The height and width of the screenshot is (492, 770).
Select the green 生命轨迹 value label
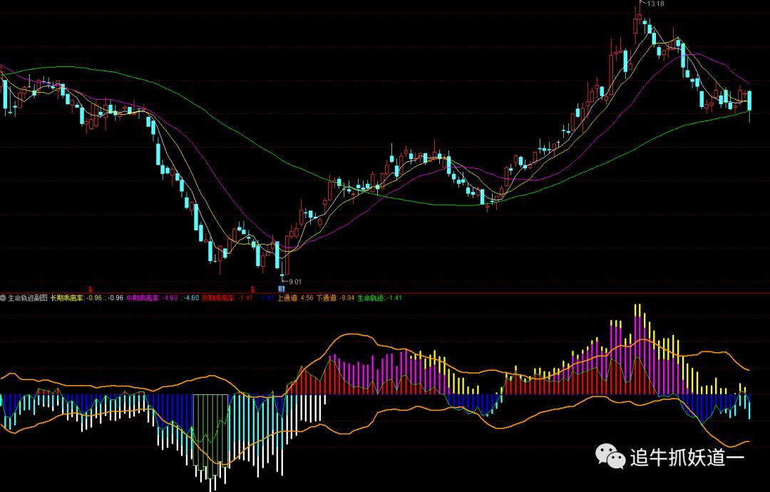379,298
